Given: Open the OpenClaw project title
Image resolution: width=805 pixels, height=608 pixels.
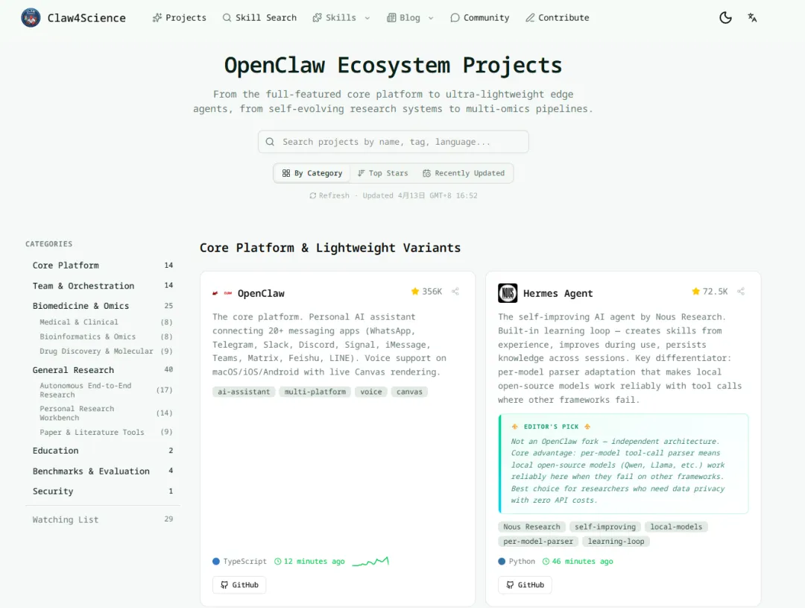Looking at the screenshot, I should (x=261, y=293).
